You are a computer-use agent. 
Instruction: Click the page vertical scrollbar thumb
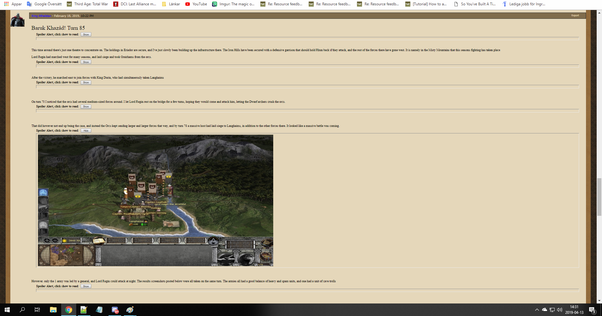point(599,197)
